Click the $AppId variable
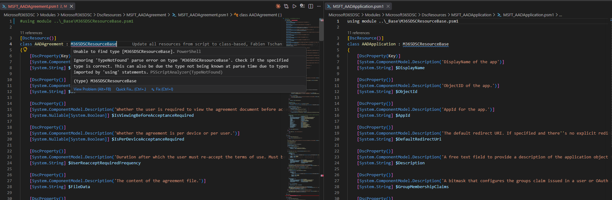The width and height of the screenshot is (612, 200). click(x=403, y=115)
